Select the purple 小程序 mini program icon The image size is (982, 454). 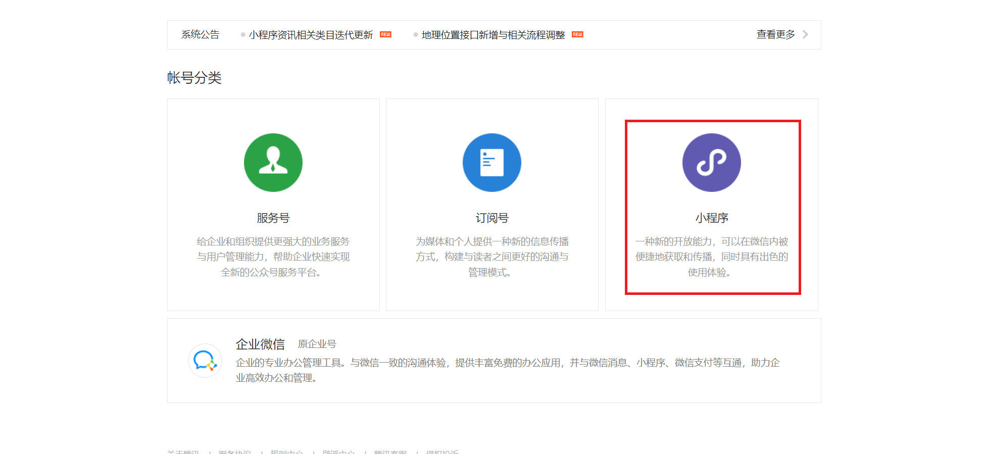tap(711, 163)
